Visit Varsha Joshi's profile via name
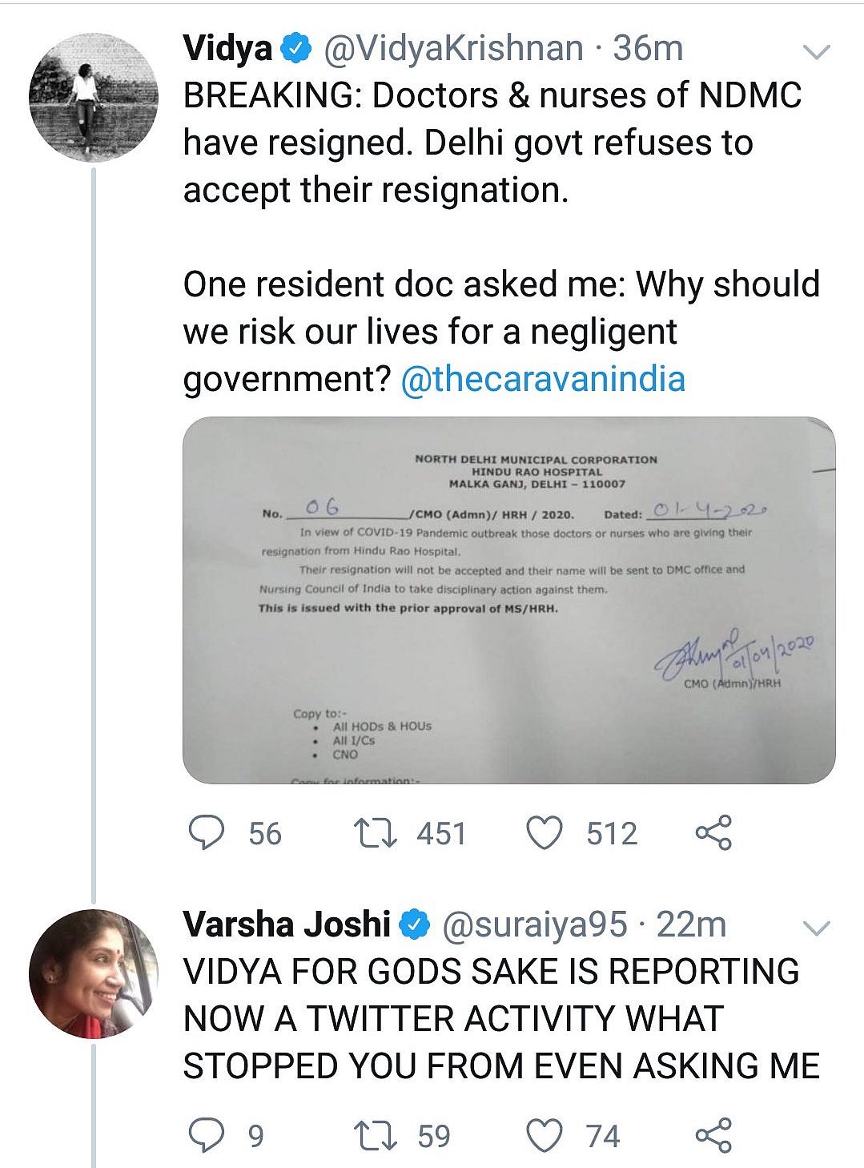The width and height of the screenshot is (864, 1168). [x=286, y=924]
